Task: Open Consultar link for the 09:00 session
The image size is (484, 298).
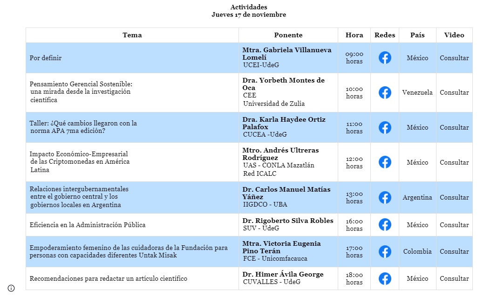Action: (x=454, y=58)
